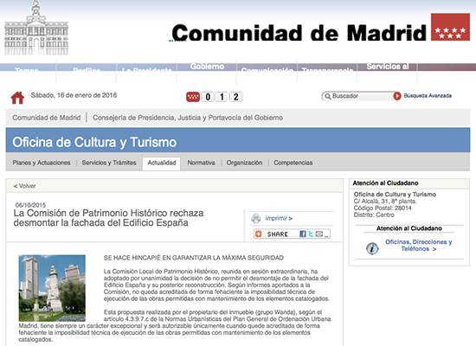The height and width of the screenshot is (346, 476).
Task: Switch to Planes y Actuaciones tab
Action: click(42, 163)
